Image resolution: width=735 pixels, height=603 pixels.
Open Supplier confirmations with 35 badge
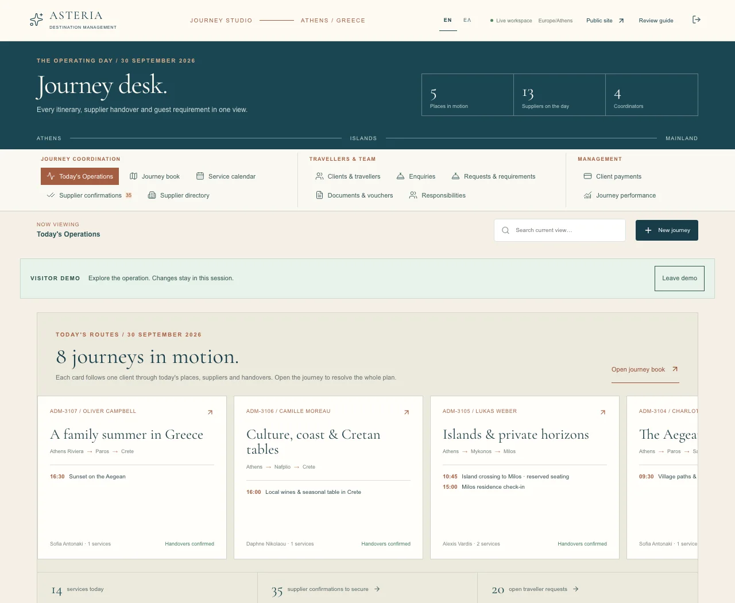(89, 195)
